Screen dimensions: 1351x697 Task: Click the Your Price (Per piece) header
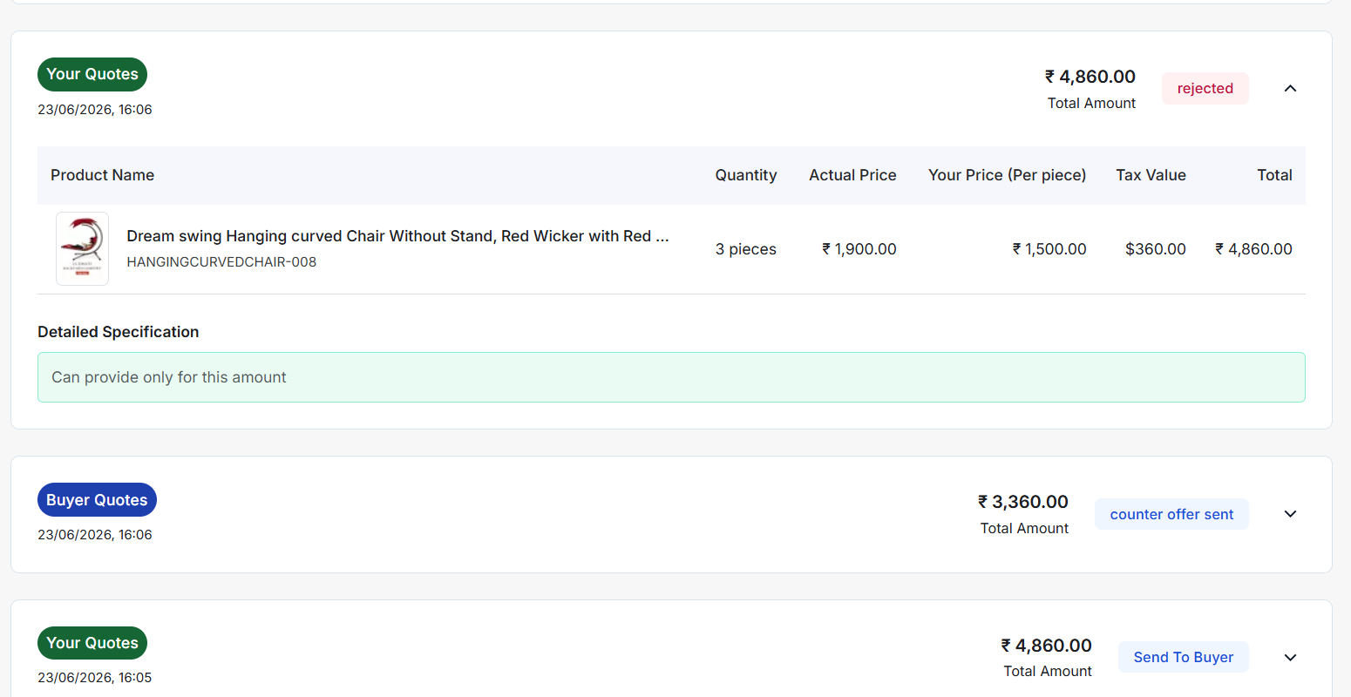pos(1007,175)
